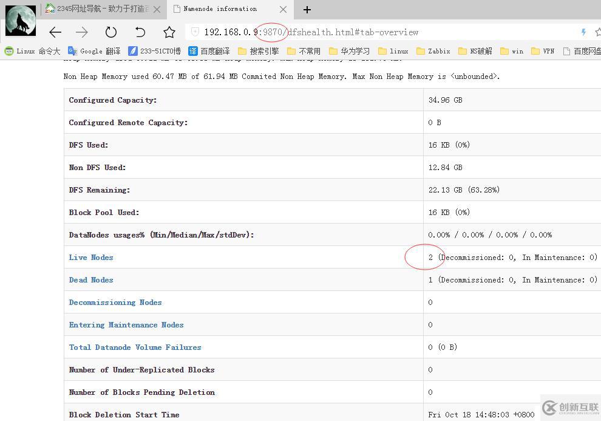Viewport: 601px width, 421px height.
Task: Click the undo/restore closed page icon
Action: (x=140, y=32)
